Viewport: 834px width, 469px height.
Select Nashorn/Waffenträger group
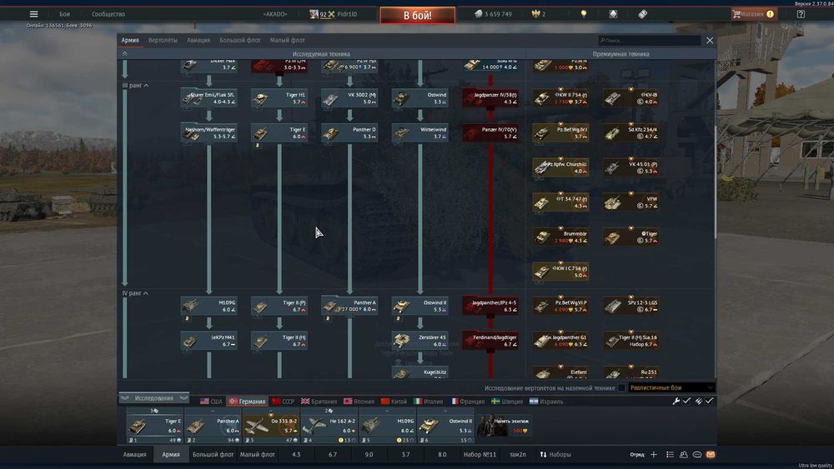tap(208, 132)
